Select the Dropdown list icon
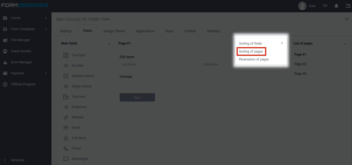This screenshot has width=352, height=165. [x=66, y=107]
